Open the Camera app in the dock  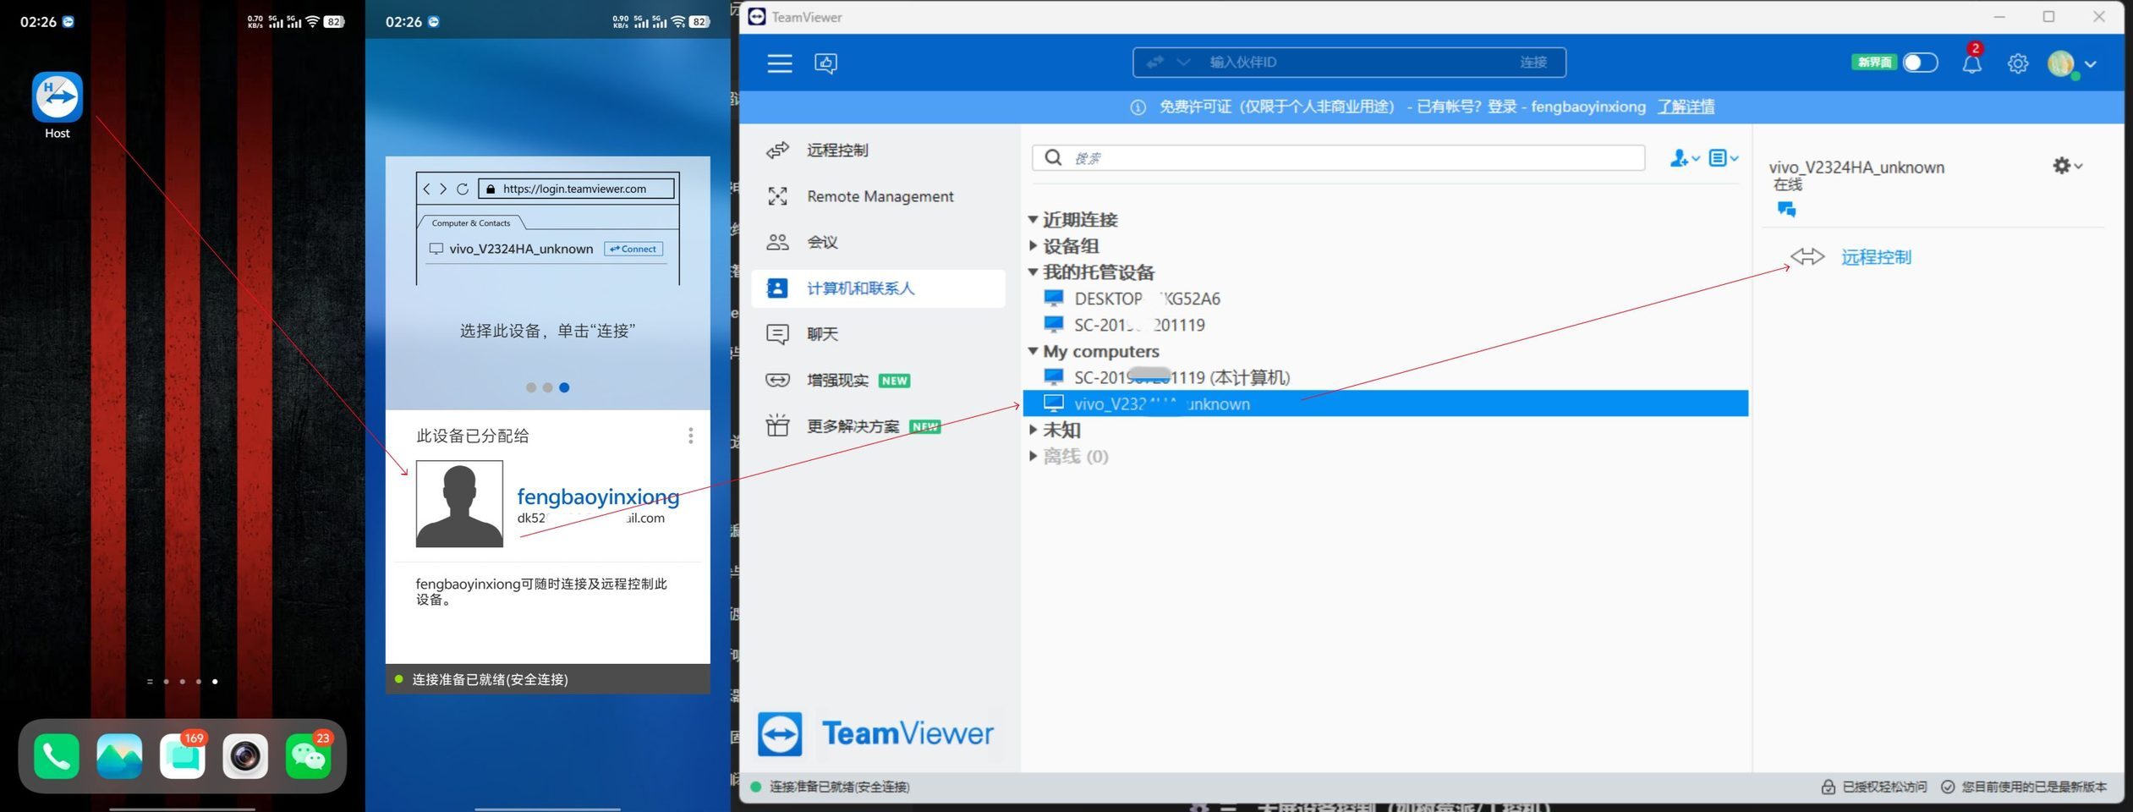[x=245, y=756]
